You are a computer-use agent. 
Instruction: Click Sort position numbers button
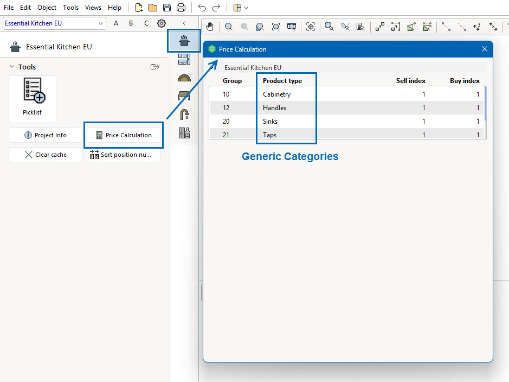coord(124,155)
